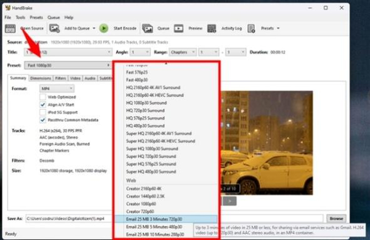Switch to the Filters tab
This screenshot has width=370, height=240.
[x=60, y=78]
